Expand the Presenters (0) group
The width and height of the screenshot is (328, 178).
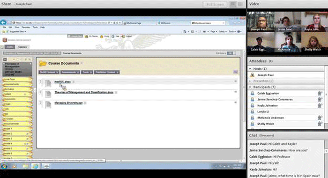coord(250,81)
